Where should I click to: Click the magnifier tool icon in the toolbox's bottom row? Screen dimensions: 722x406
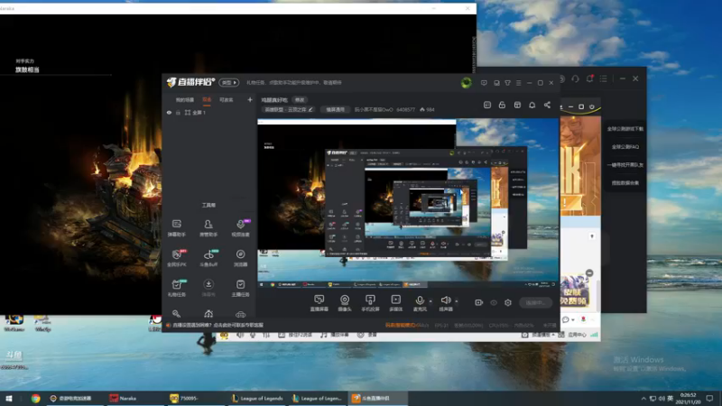pos(176,314)
